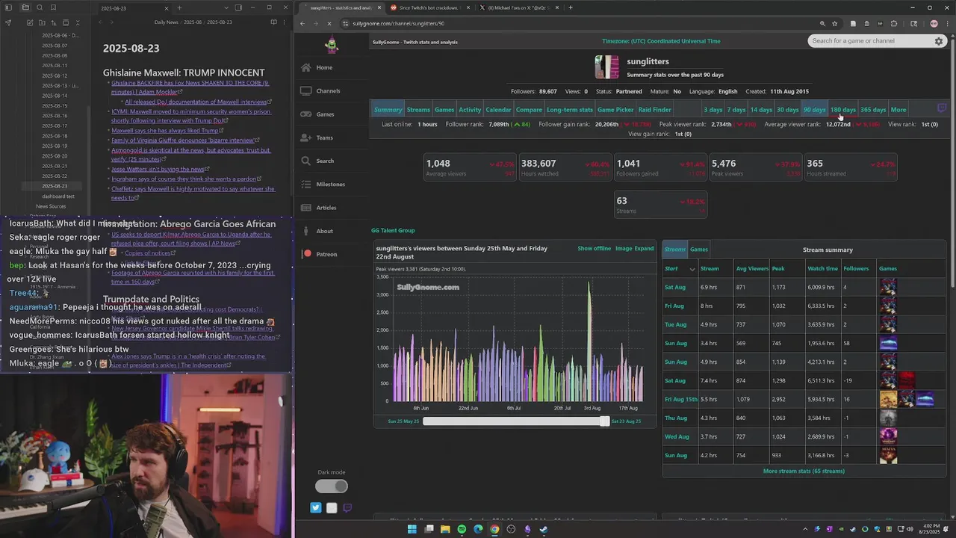The width and height of the screenshot is (956, 538).
Task: Open bookmarks icon in Obsidian sidebar
Action: tap(53, 8)
